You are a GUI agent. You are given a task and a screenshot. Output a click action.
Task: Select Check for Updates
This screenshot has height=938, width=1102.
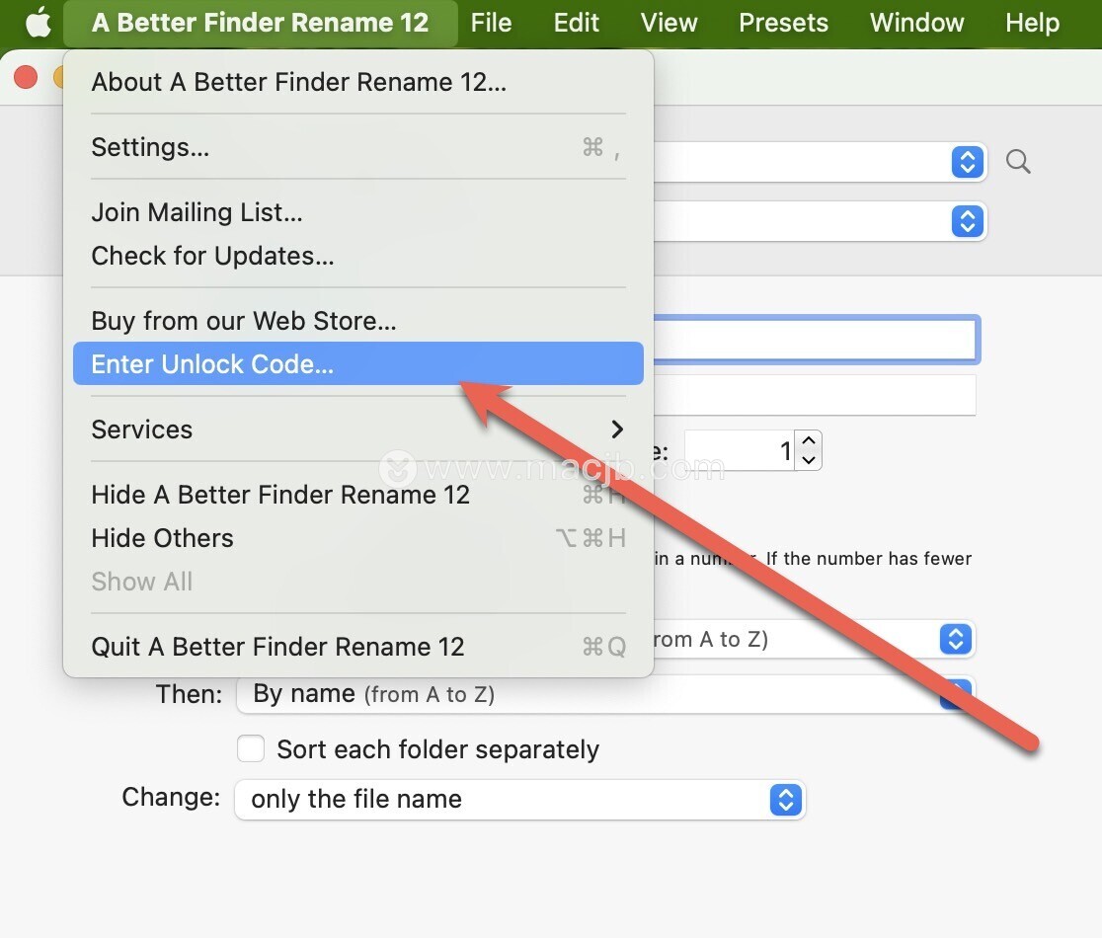(x=358, y=256)
